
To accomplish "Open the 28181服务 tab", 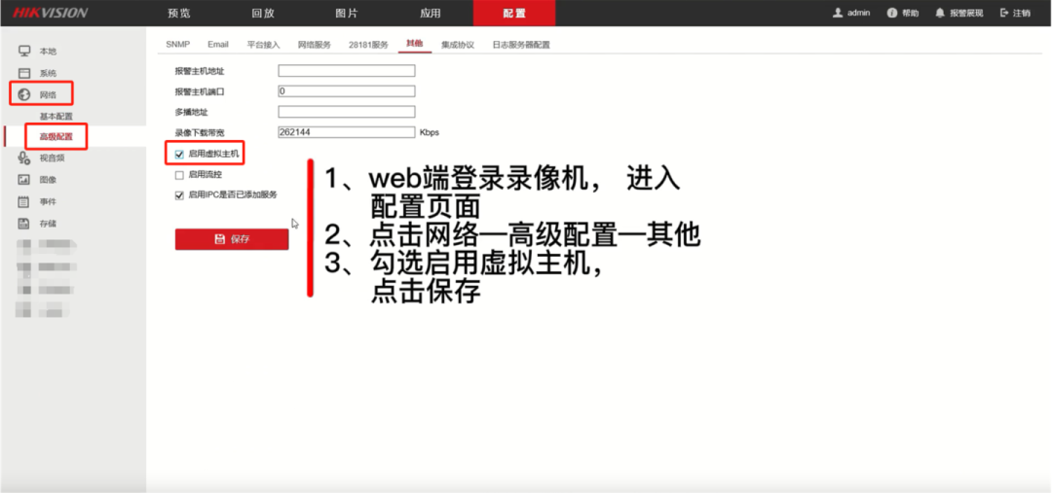I will click(x=368, y=45).
